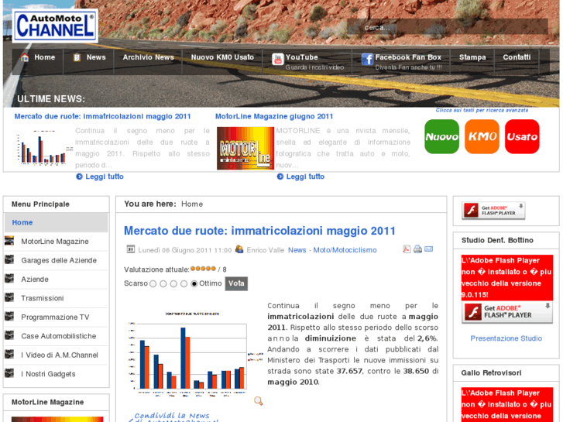
Task: Click the Condividi la News share graphic
Action: pos(173,417)
